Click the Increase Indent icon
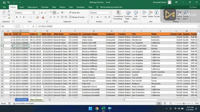Screen dimensions: 200x112 pos(66,17)
